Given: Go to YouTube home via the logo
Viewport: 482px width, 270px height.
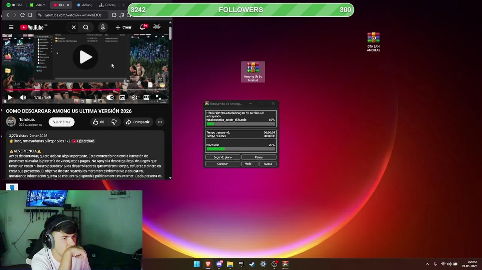Looking at the screenshot, I should pos(32,27).
